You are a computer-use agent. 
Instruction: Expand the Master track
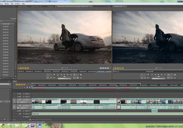(24, 117)
